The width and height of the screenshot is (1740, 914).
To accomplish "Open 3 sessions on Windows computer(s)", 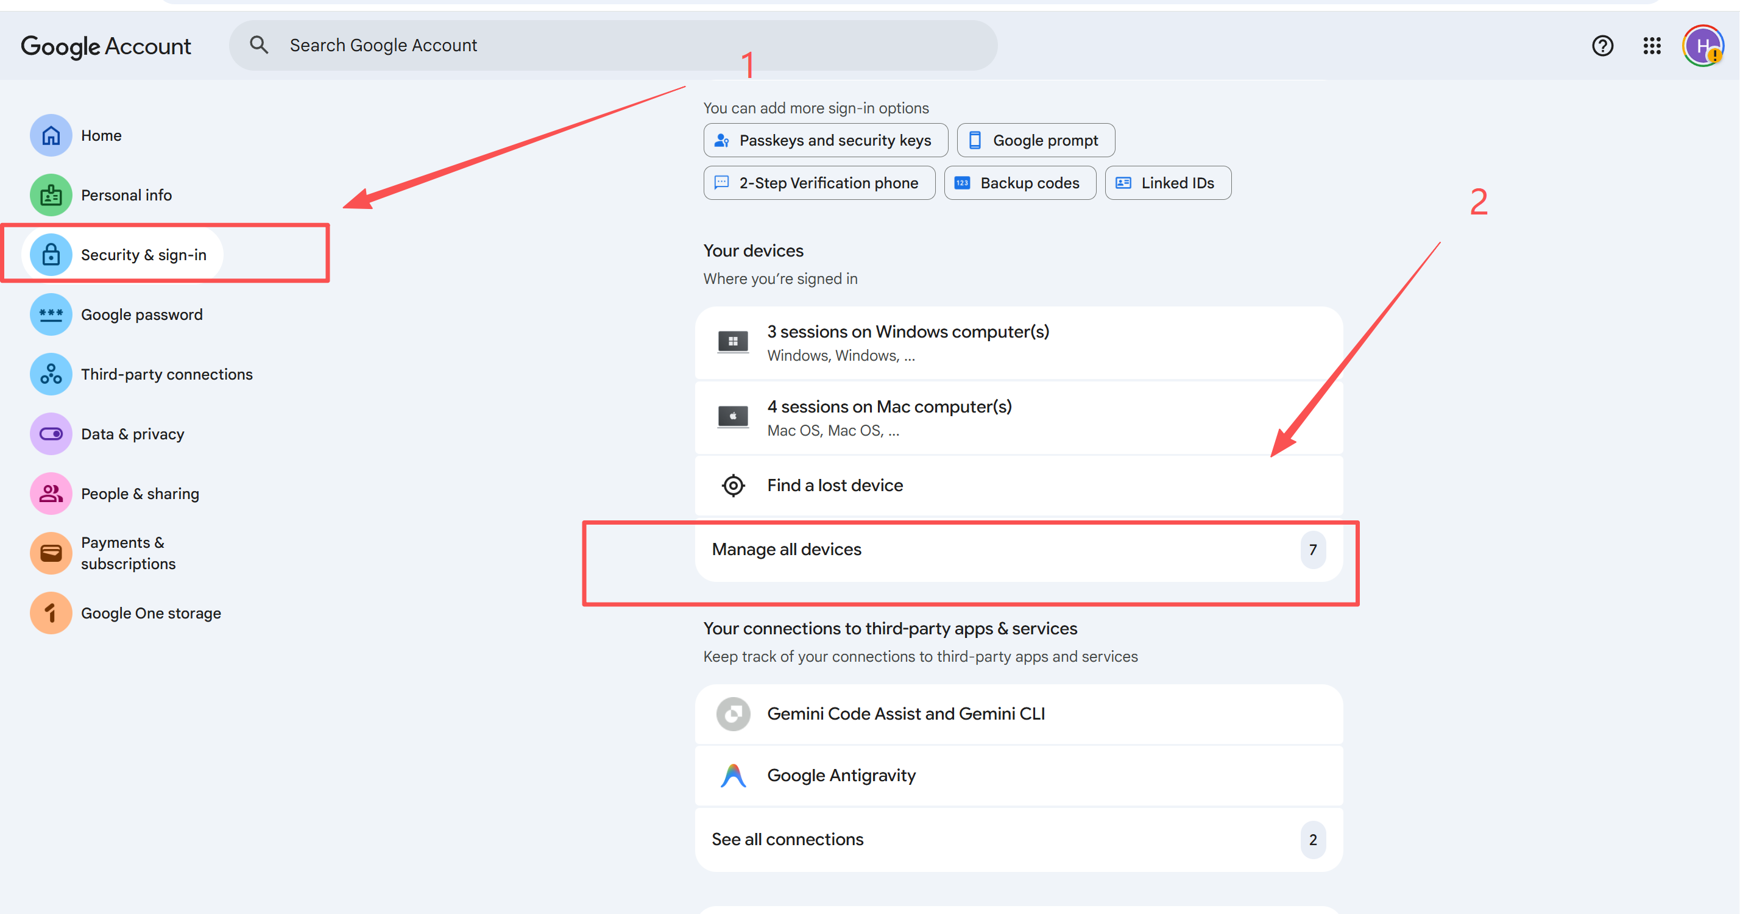I will [x=1019, y=343].
